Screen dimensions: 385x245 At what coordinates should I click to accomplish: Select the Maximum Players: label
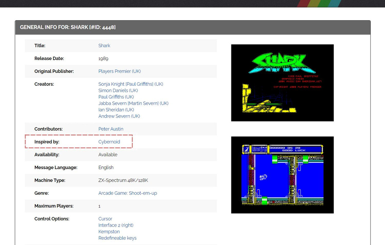point(54,206)
